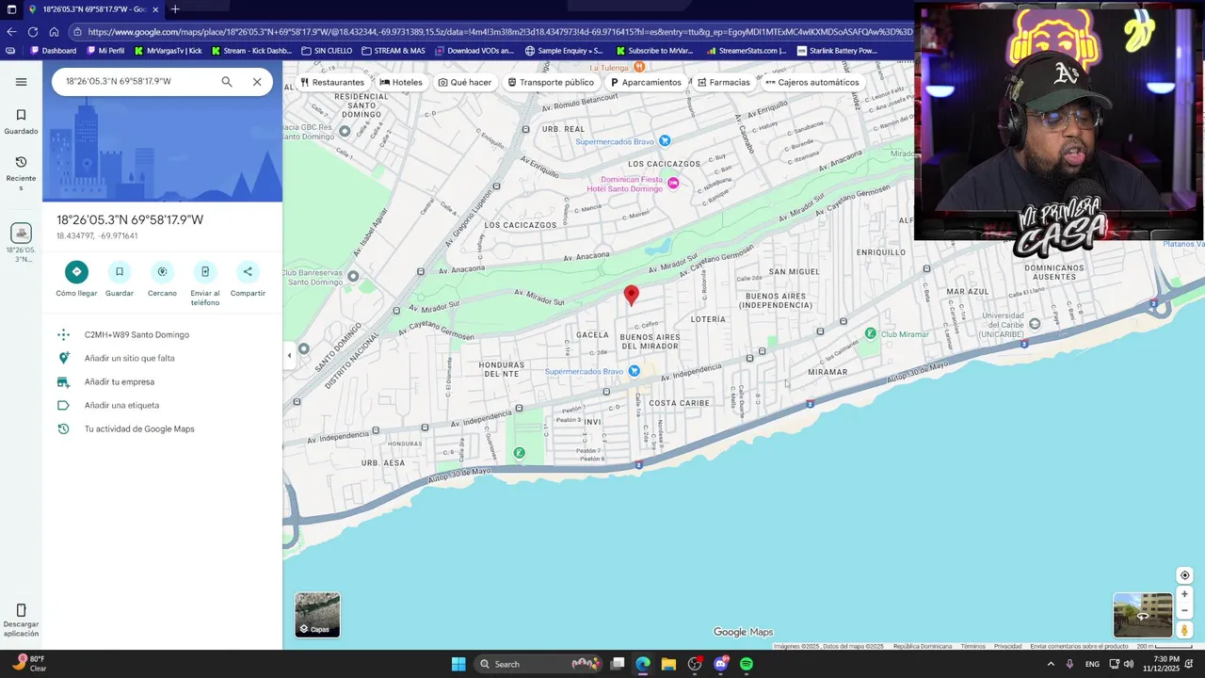Open the Capas layers thumbnail
Viewport: 1205px width, 678px height.
click(x=317, y=615)
